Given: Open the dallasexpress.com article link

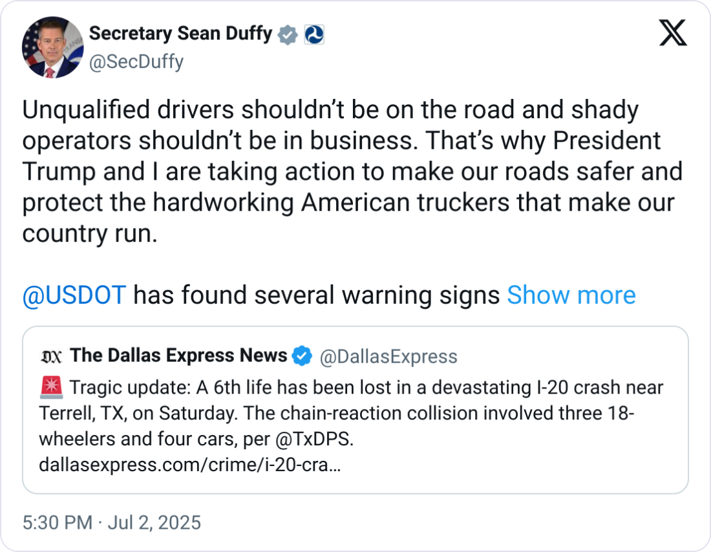Looking at the screenshot, I should pyautogui.click(x=190, y=465).
